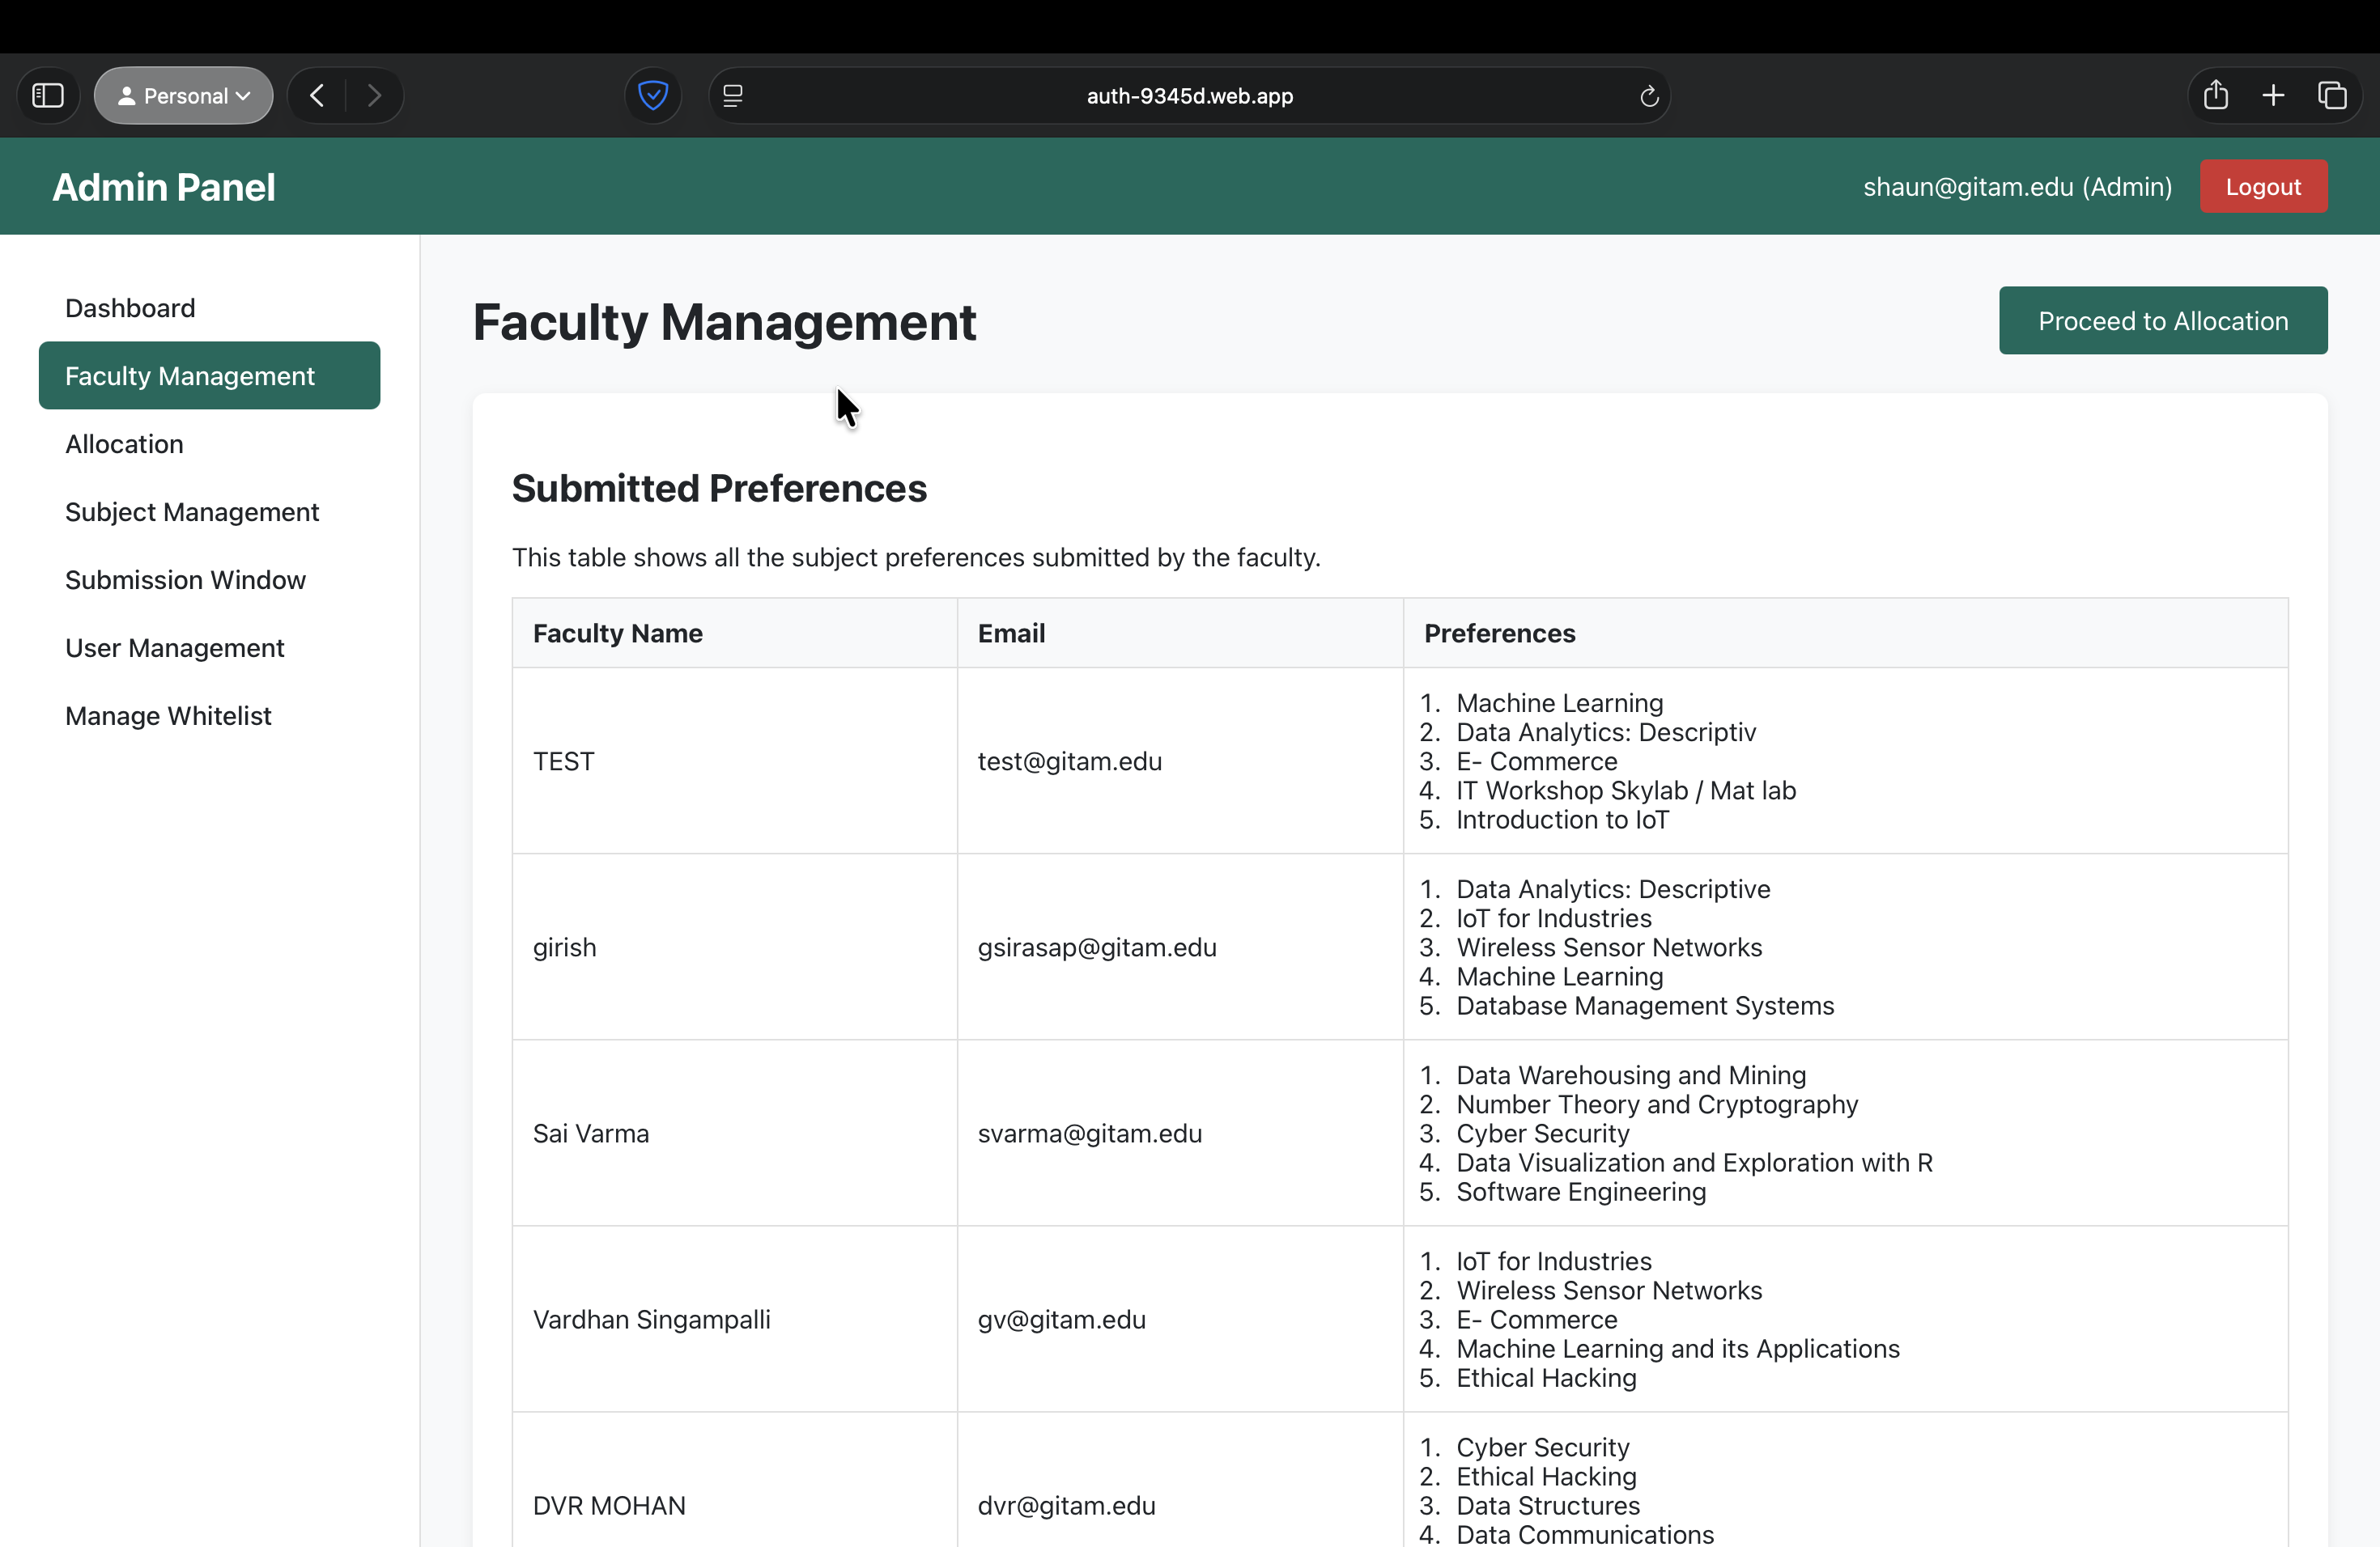Log out using the red Logout button
Viewport: 2380px width, 1547px height.
[x=2262, y=187]
